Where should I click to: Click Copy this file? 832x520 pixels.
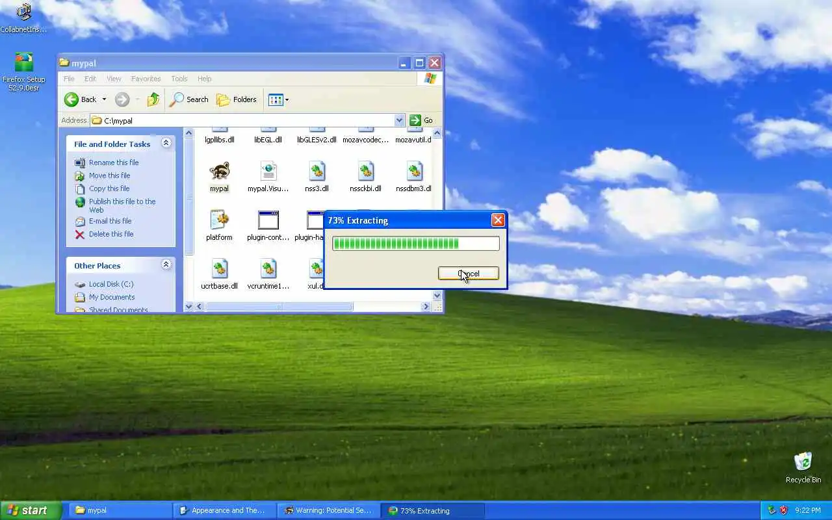(109, 188)
